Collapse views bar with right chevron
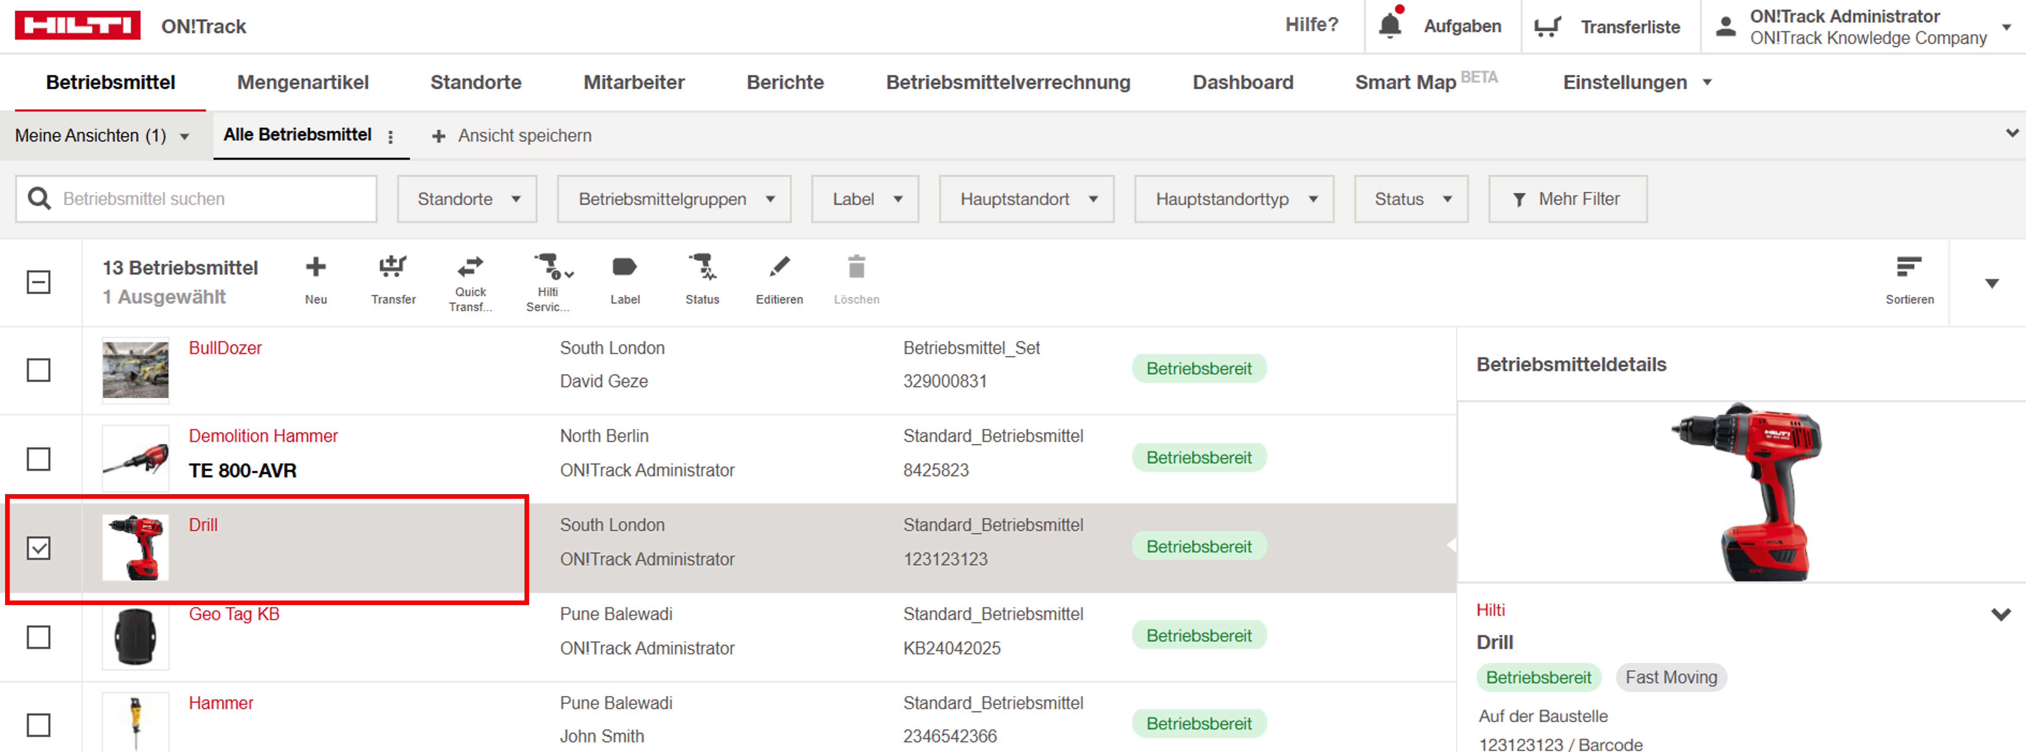This screenshot has width=2026, height=752. point(2013,133)
